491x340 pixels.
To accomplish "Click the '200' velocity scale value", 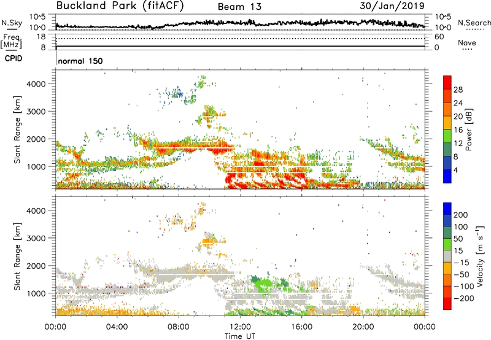I will pos(461,215).
